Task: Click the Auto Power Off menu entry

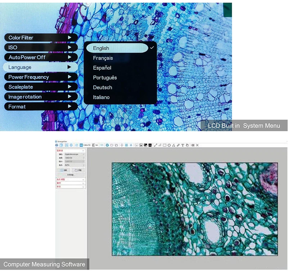Action: (40, 57)
